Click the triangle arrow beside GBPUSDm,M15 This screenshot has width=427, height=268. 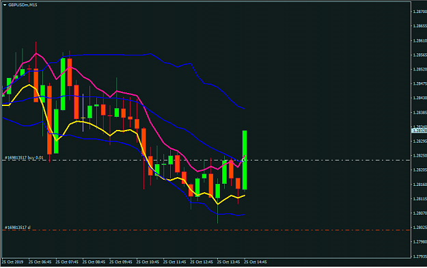(x=5, y=5)
